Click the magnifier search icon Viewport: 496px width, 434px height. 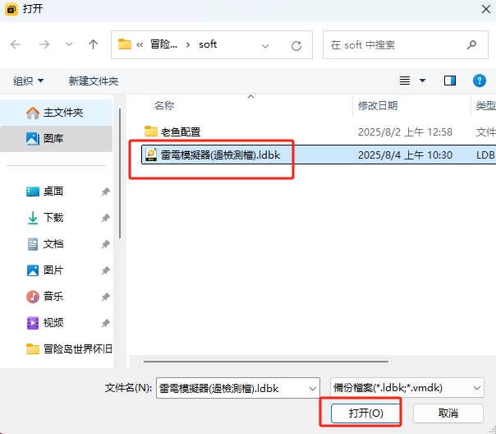click(471, 45)
